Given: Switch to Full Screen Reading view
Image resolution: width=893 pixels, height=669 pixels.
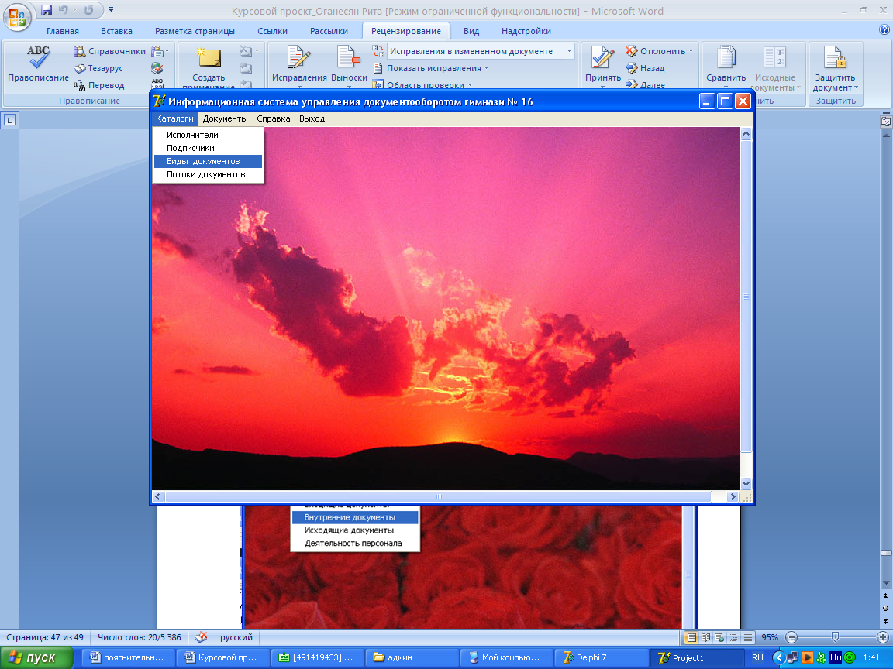Looking at the screenshot, I should point(705,638).
